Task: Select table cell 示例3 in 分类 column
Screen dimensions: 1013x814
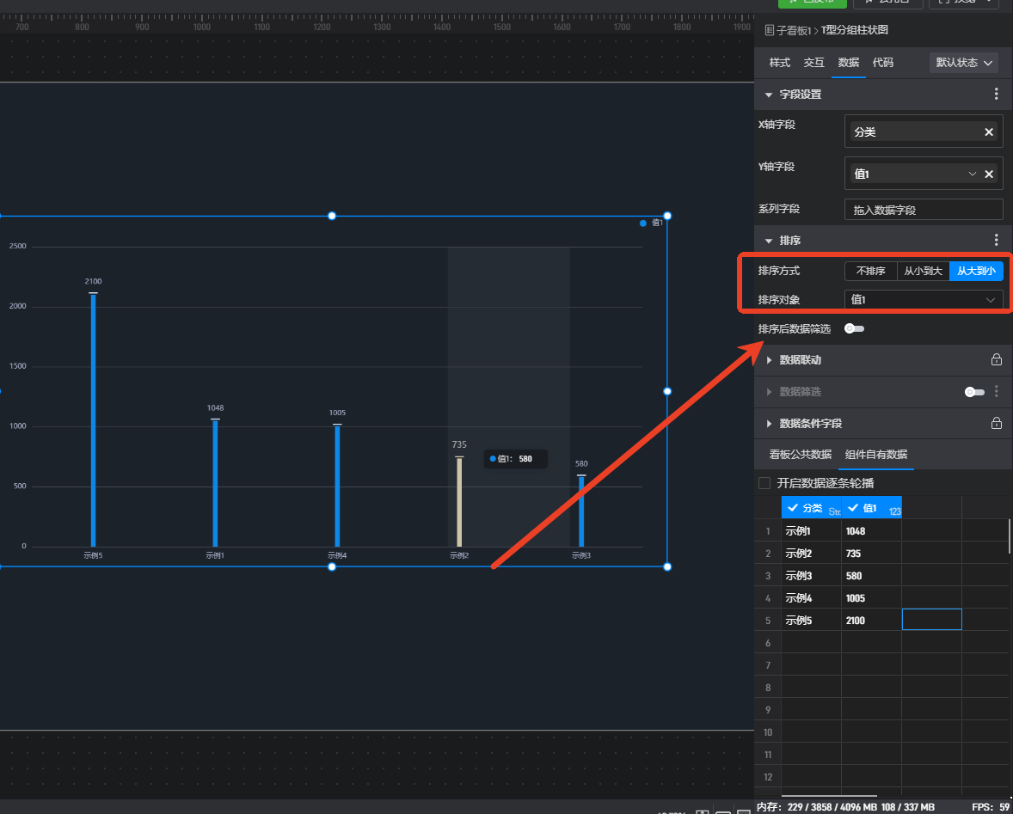Action: [811, 575]
